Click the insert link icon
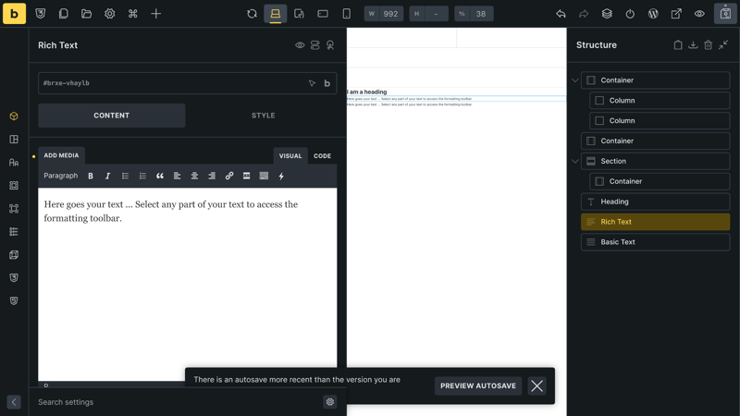This screenshot has width=740, height=416. [x=229, y=176]
